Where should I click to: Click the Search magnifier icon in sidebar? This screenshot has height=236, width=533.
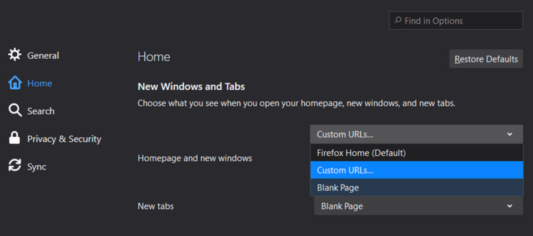click(14, 111)
